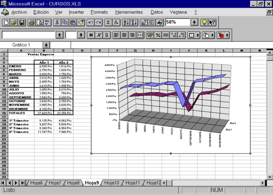Image resolution: width=273 pixels, height=195 pixels.
Task: Go to last sheet tab button
Action: pos(23,183)
